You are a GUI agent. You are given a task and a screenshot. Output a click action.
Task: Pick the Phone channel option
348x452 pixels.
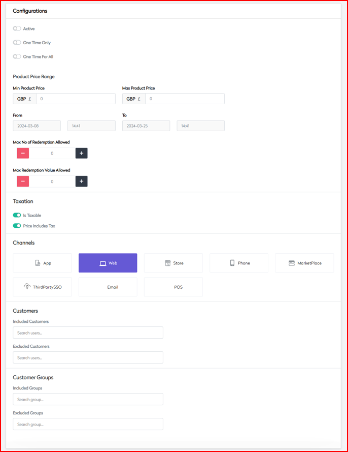pyautogui.click(x=238, y=263)
